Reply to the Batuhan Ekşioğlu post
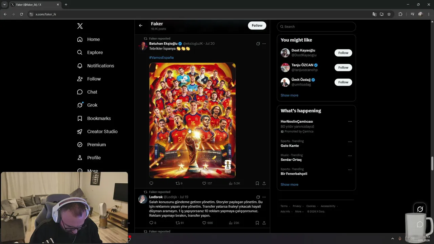Screen dimensions: 434x244 tap(151, 183)
